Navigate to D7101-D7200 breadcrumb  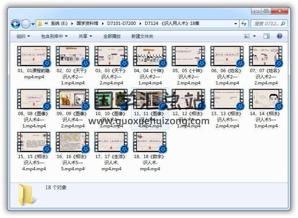121,23
